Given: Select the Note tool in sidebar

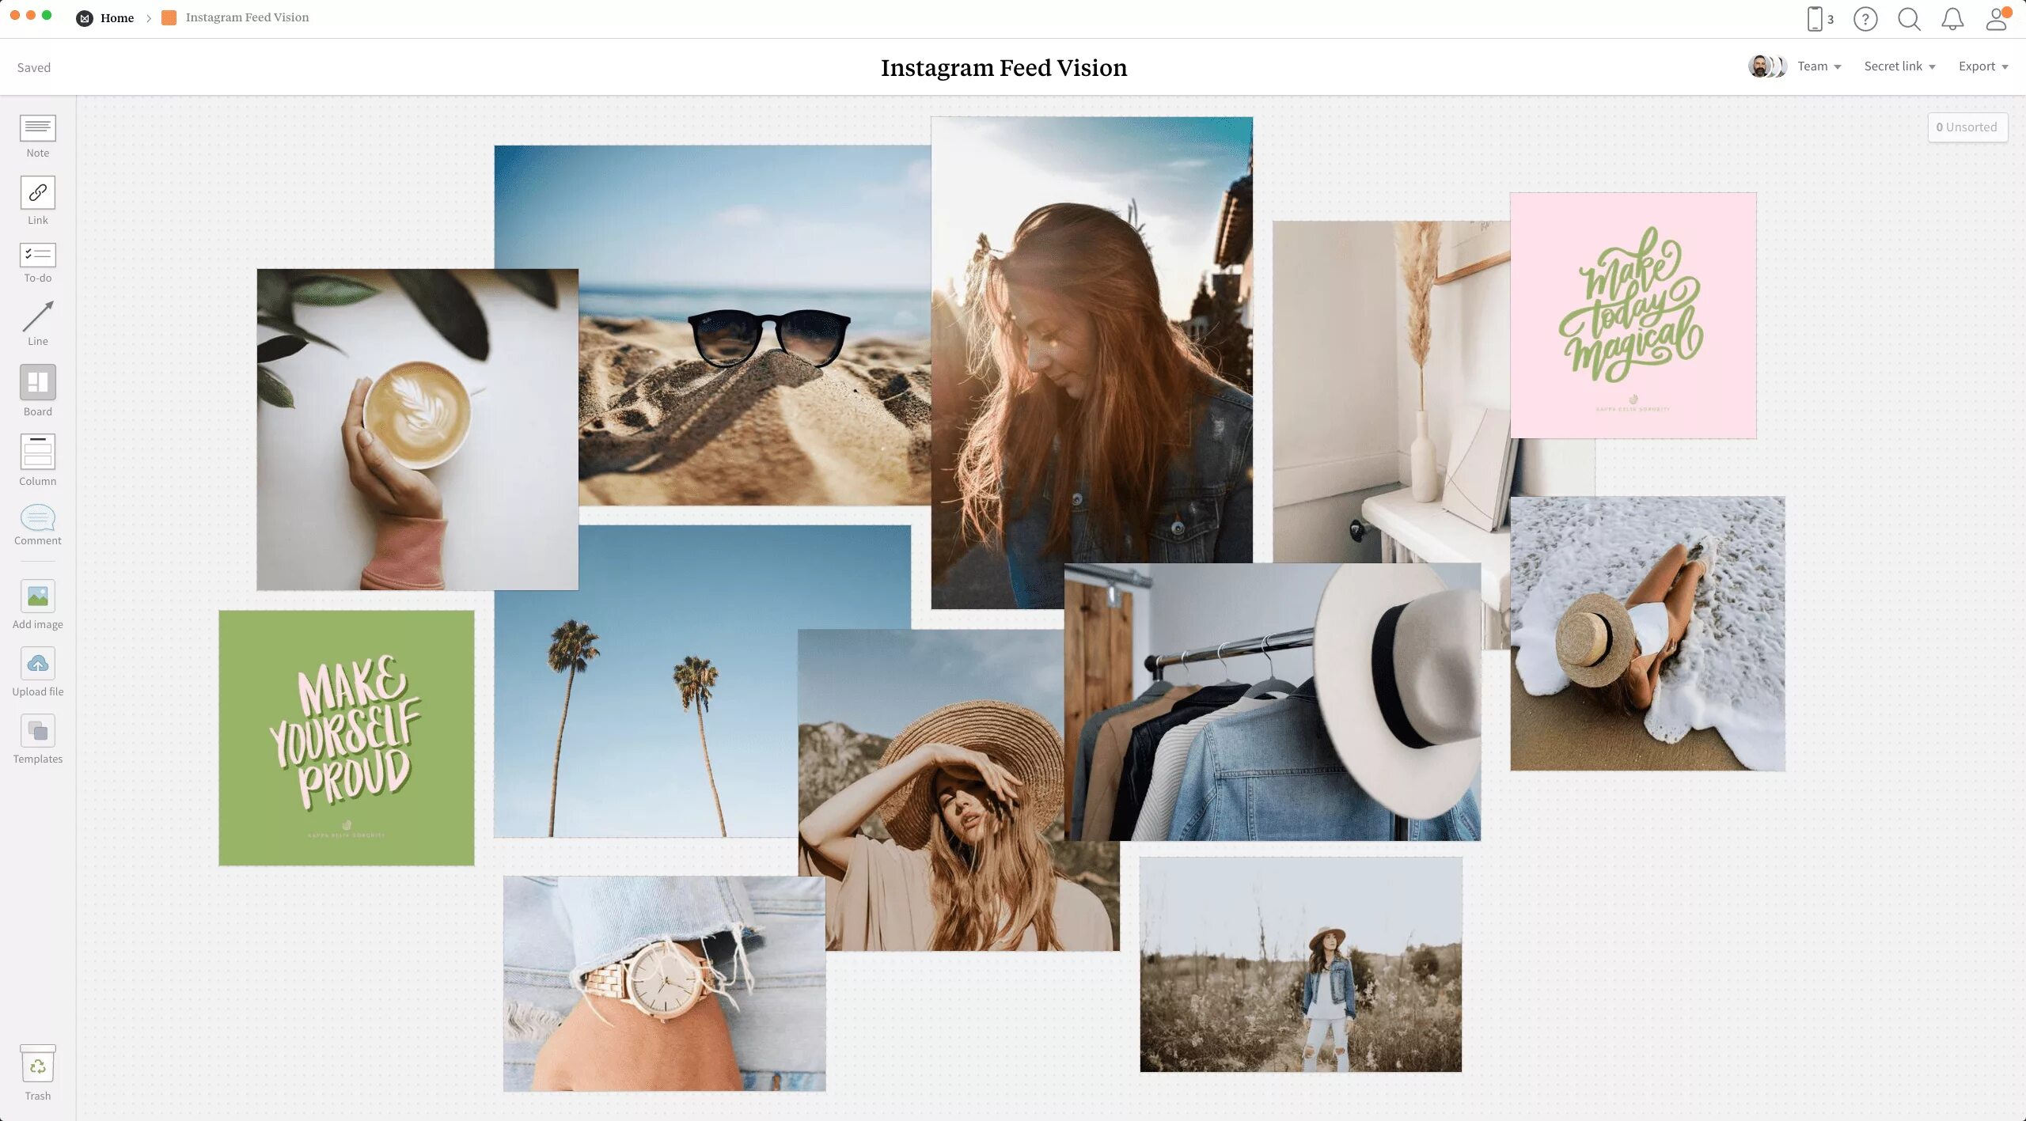Looking at the screenshot, I should click(x=37, y=129).
